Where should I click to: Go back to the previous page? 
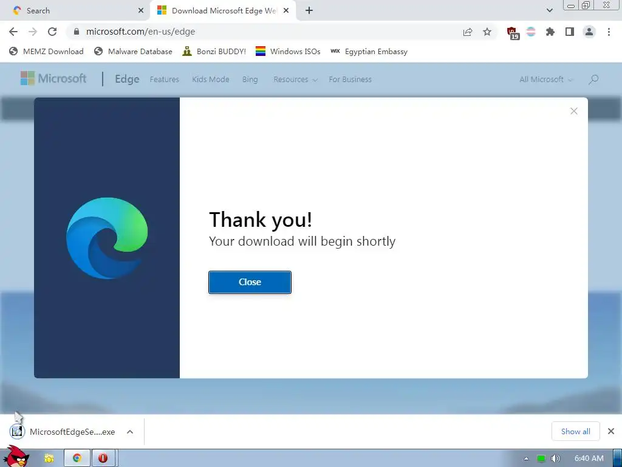pos(13,32)
